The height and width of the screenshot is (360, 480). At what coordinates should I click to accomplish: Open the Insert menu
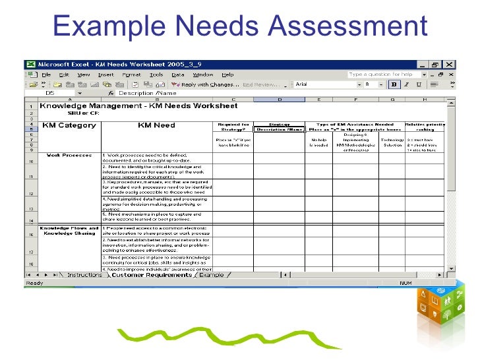point(105,75)
